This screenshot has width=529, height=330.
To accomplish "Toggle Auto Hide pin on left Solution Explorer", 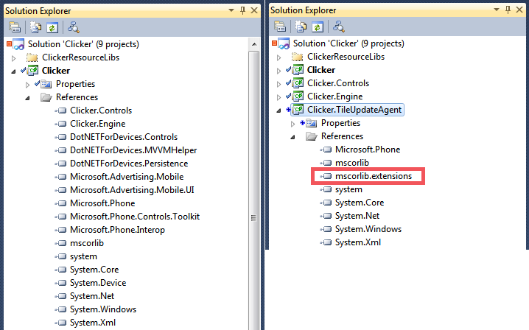I will 242,10.
